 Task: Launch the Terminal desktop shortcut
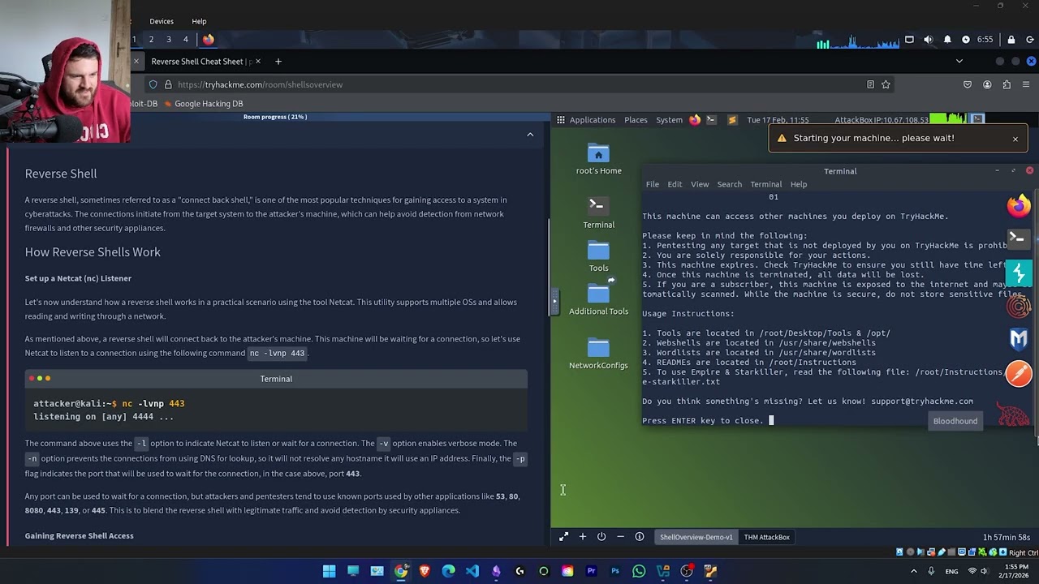coord(598,213)
